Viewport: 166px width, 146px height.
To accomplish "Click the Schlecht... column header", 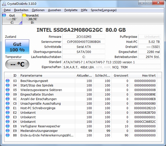I will pyautogui.click(x=102, y=76).
